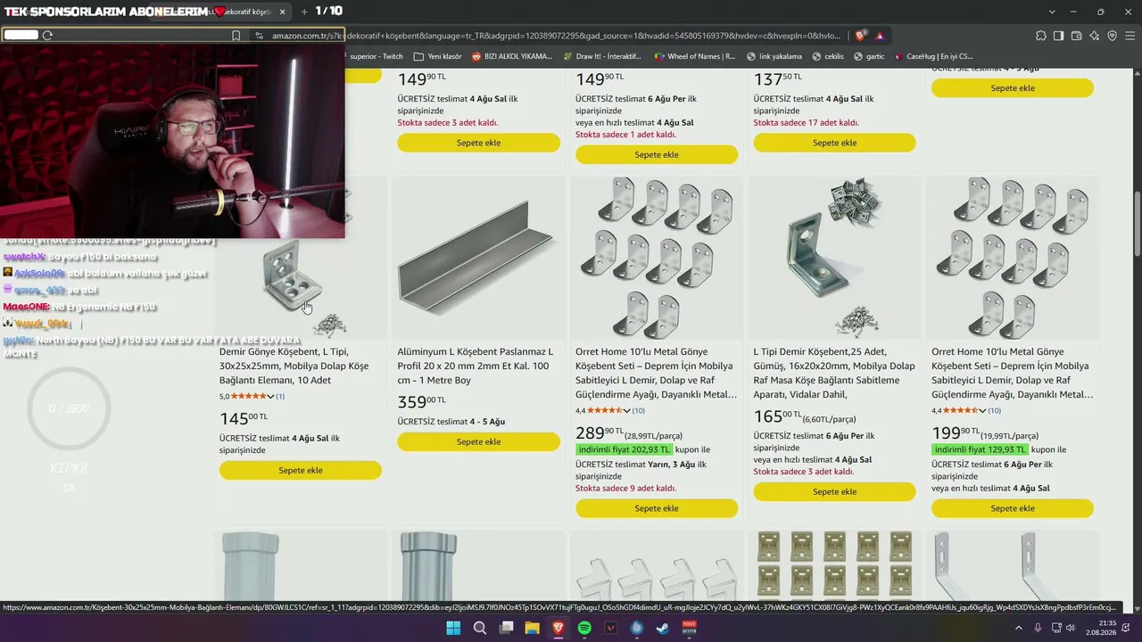Toggle the browser sidebar panel icon

point(1058,36)
